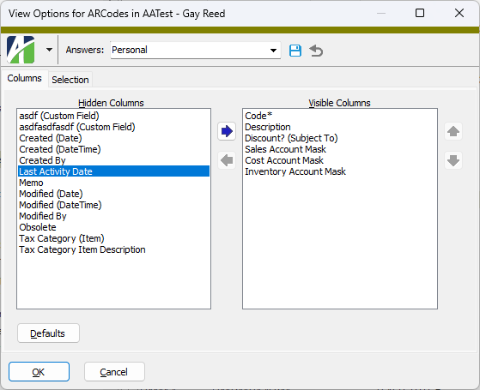Image resolution: width=480 pixels, height=390 pixels.
Task: Click the gray left arrow to hide column
Action: 227,160
